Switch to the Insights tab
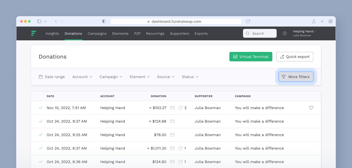Image resolution: width=352 pixels, height=168 pixels. pyautogui.click(x=52, y=33)
